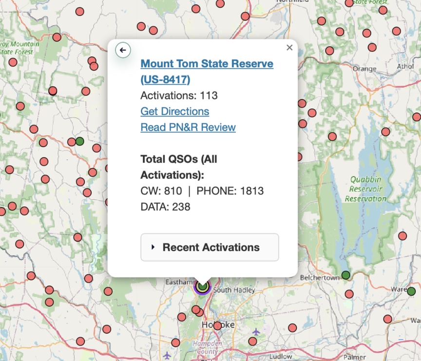Select the green park marker beside Ware

click(x=411, y=291)
